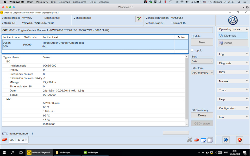Open the Устройства menu
250x156 pixels.
(80, 2)
